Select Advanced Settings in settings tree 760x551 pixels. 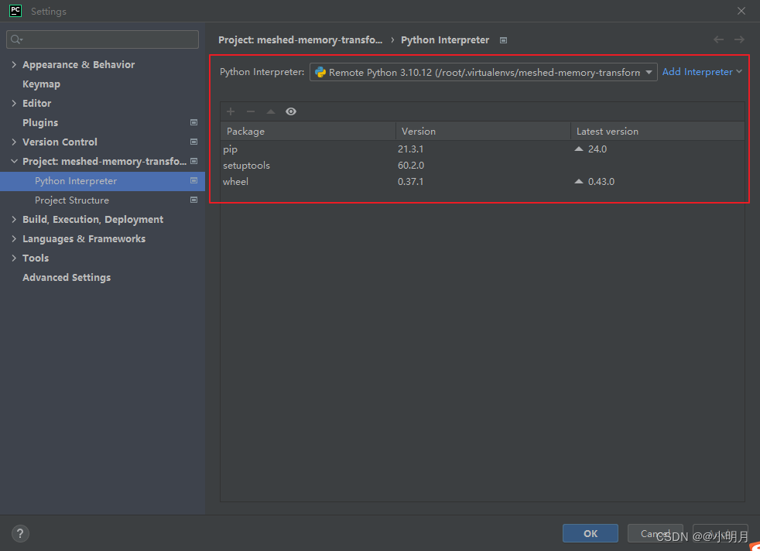pyautogui.click(x=67, y=278)
